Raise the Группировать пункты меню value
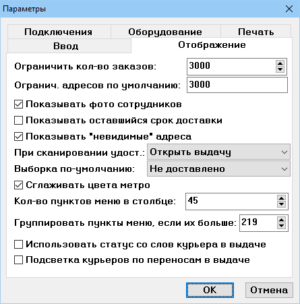300x304 pixels. [x=281, y=220]
